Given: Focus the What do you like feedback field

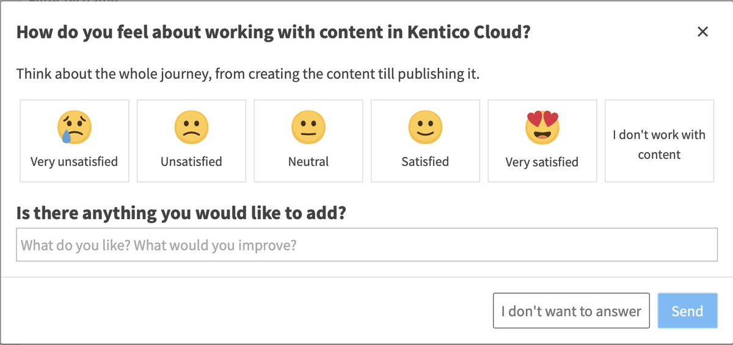Looking at the screenshot, I should click(x=366, y=245).
